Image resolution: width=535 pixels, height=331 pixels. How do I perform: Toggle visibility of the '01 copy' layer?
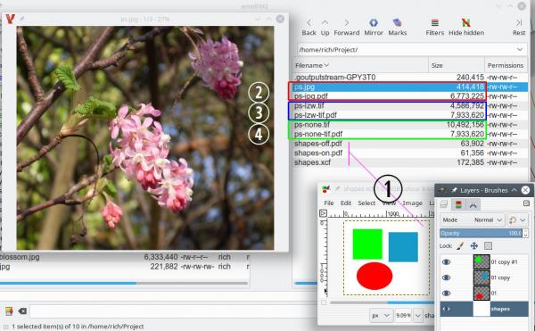[x=446, y=277]
